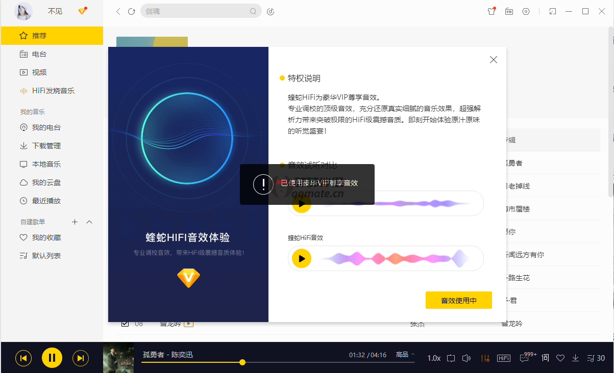Image resolution: width=614 pixels, height=373 pixels.
Task: Toggle desktop lyrics with the 词 icon
Action: coord(545,358)
